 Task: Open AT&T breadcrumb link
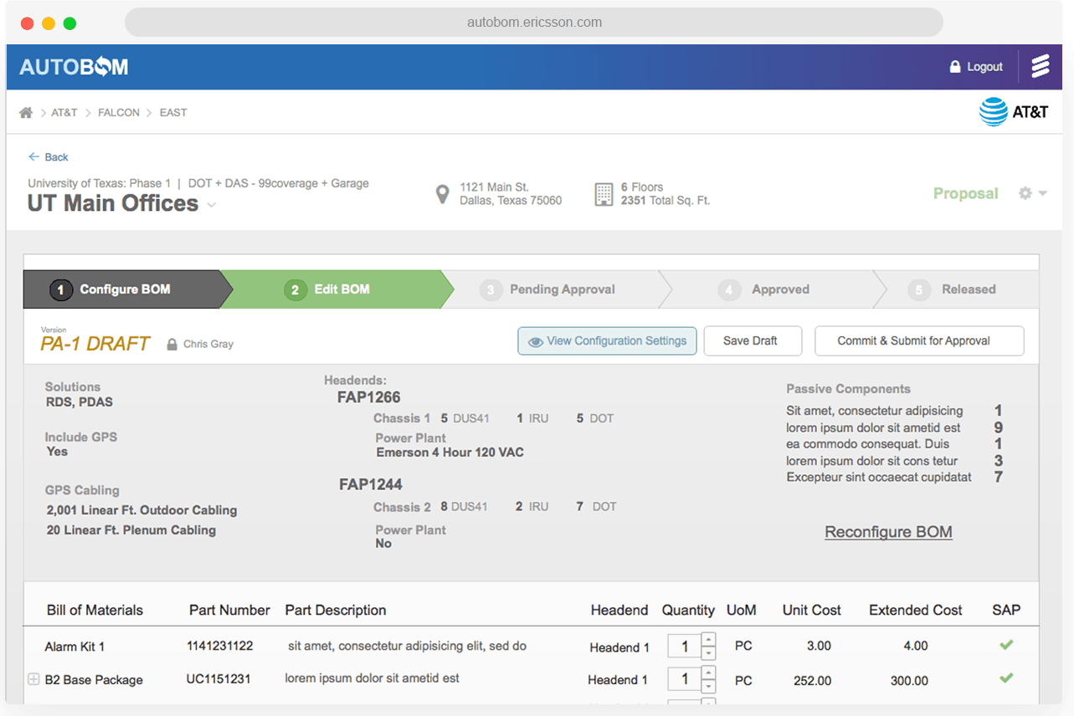coord(64,112)
